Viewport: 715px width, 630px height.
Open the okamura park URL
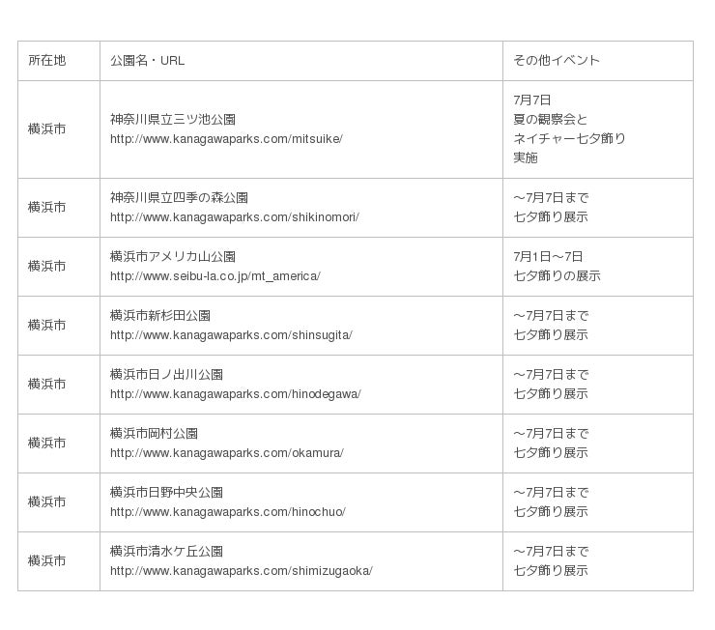click(x=226, y=453)
